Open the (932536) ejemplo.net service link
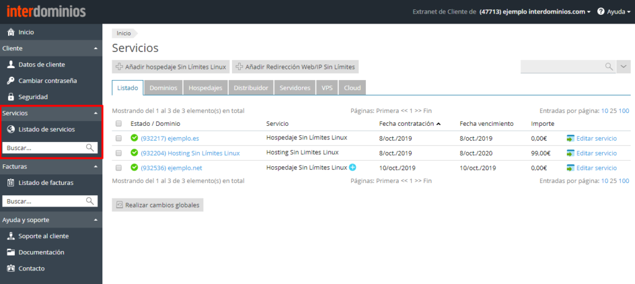The width and height of the screenshot is (635, 284). coord(171,167)
